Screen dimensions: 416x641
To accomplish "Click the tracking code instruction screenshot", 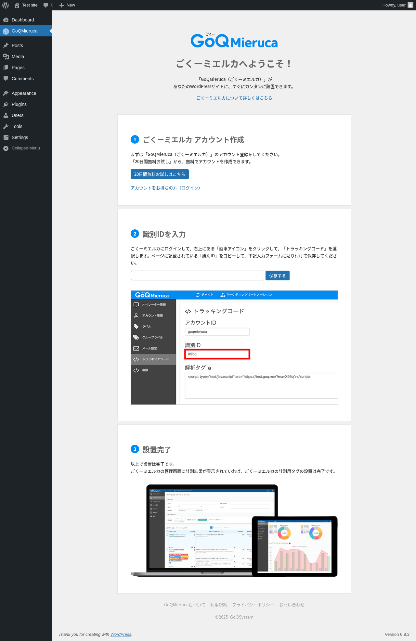I will tap(234, 348).
